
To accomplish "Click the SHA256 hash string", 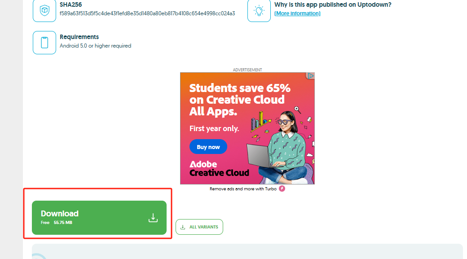I will coord(147,13).
